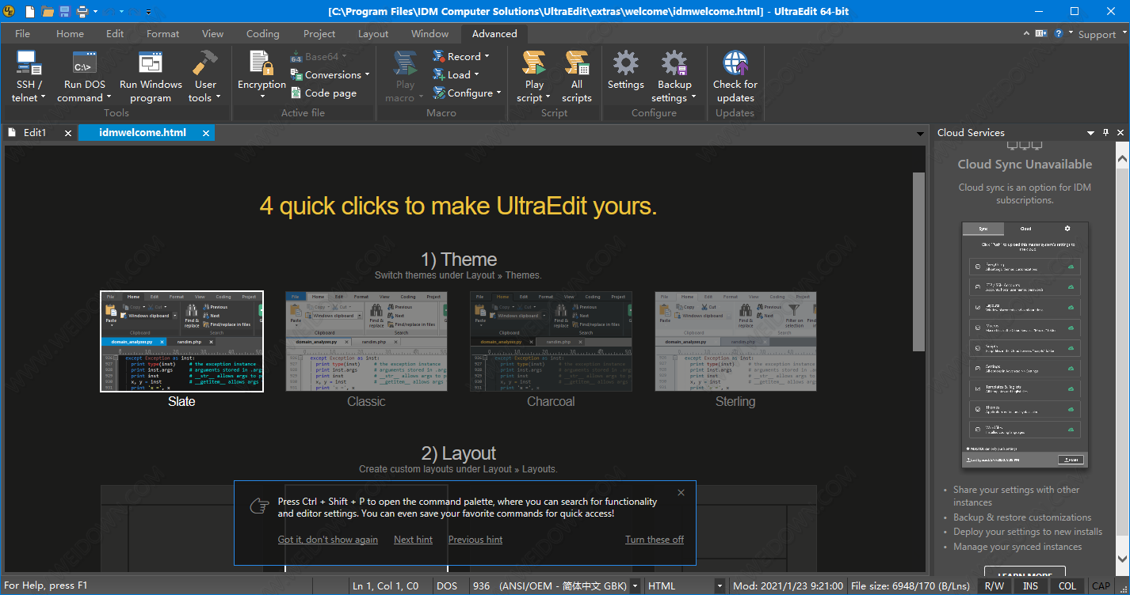
Task: Close the idmwelcome.html tab
Action: coord(206,133)
